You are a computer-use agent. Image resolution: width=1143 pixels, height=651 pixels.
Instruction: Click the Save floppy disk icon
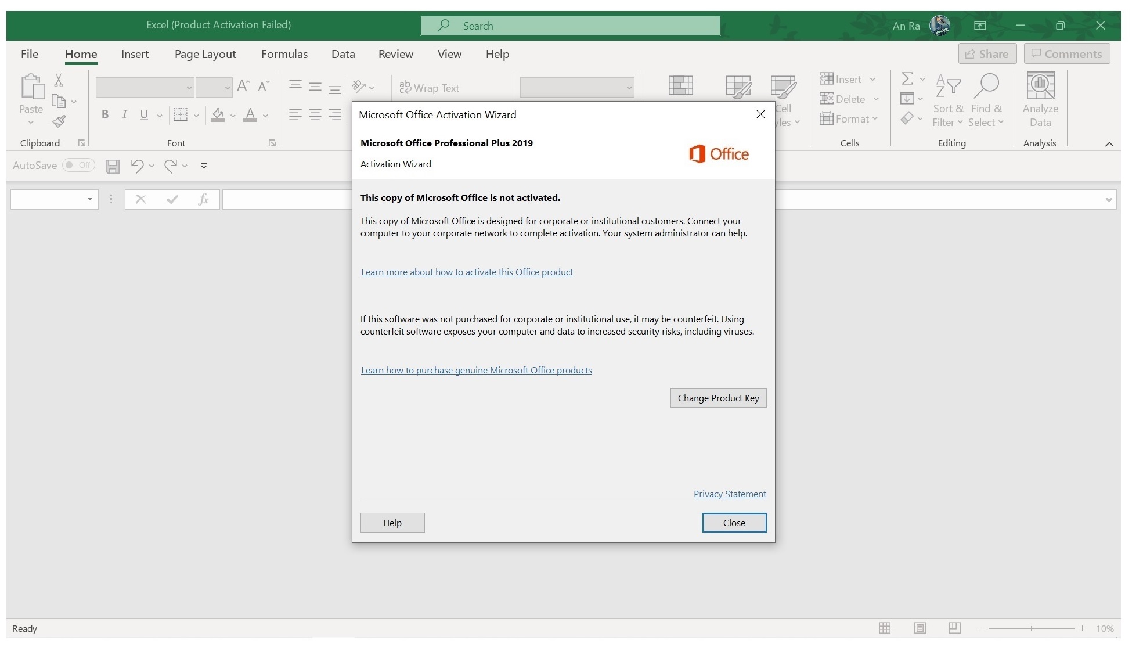[113, 166]
